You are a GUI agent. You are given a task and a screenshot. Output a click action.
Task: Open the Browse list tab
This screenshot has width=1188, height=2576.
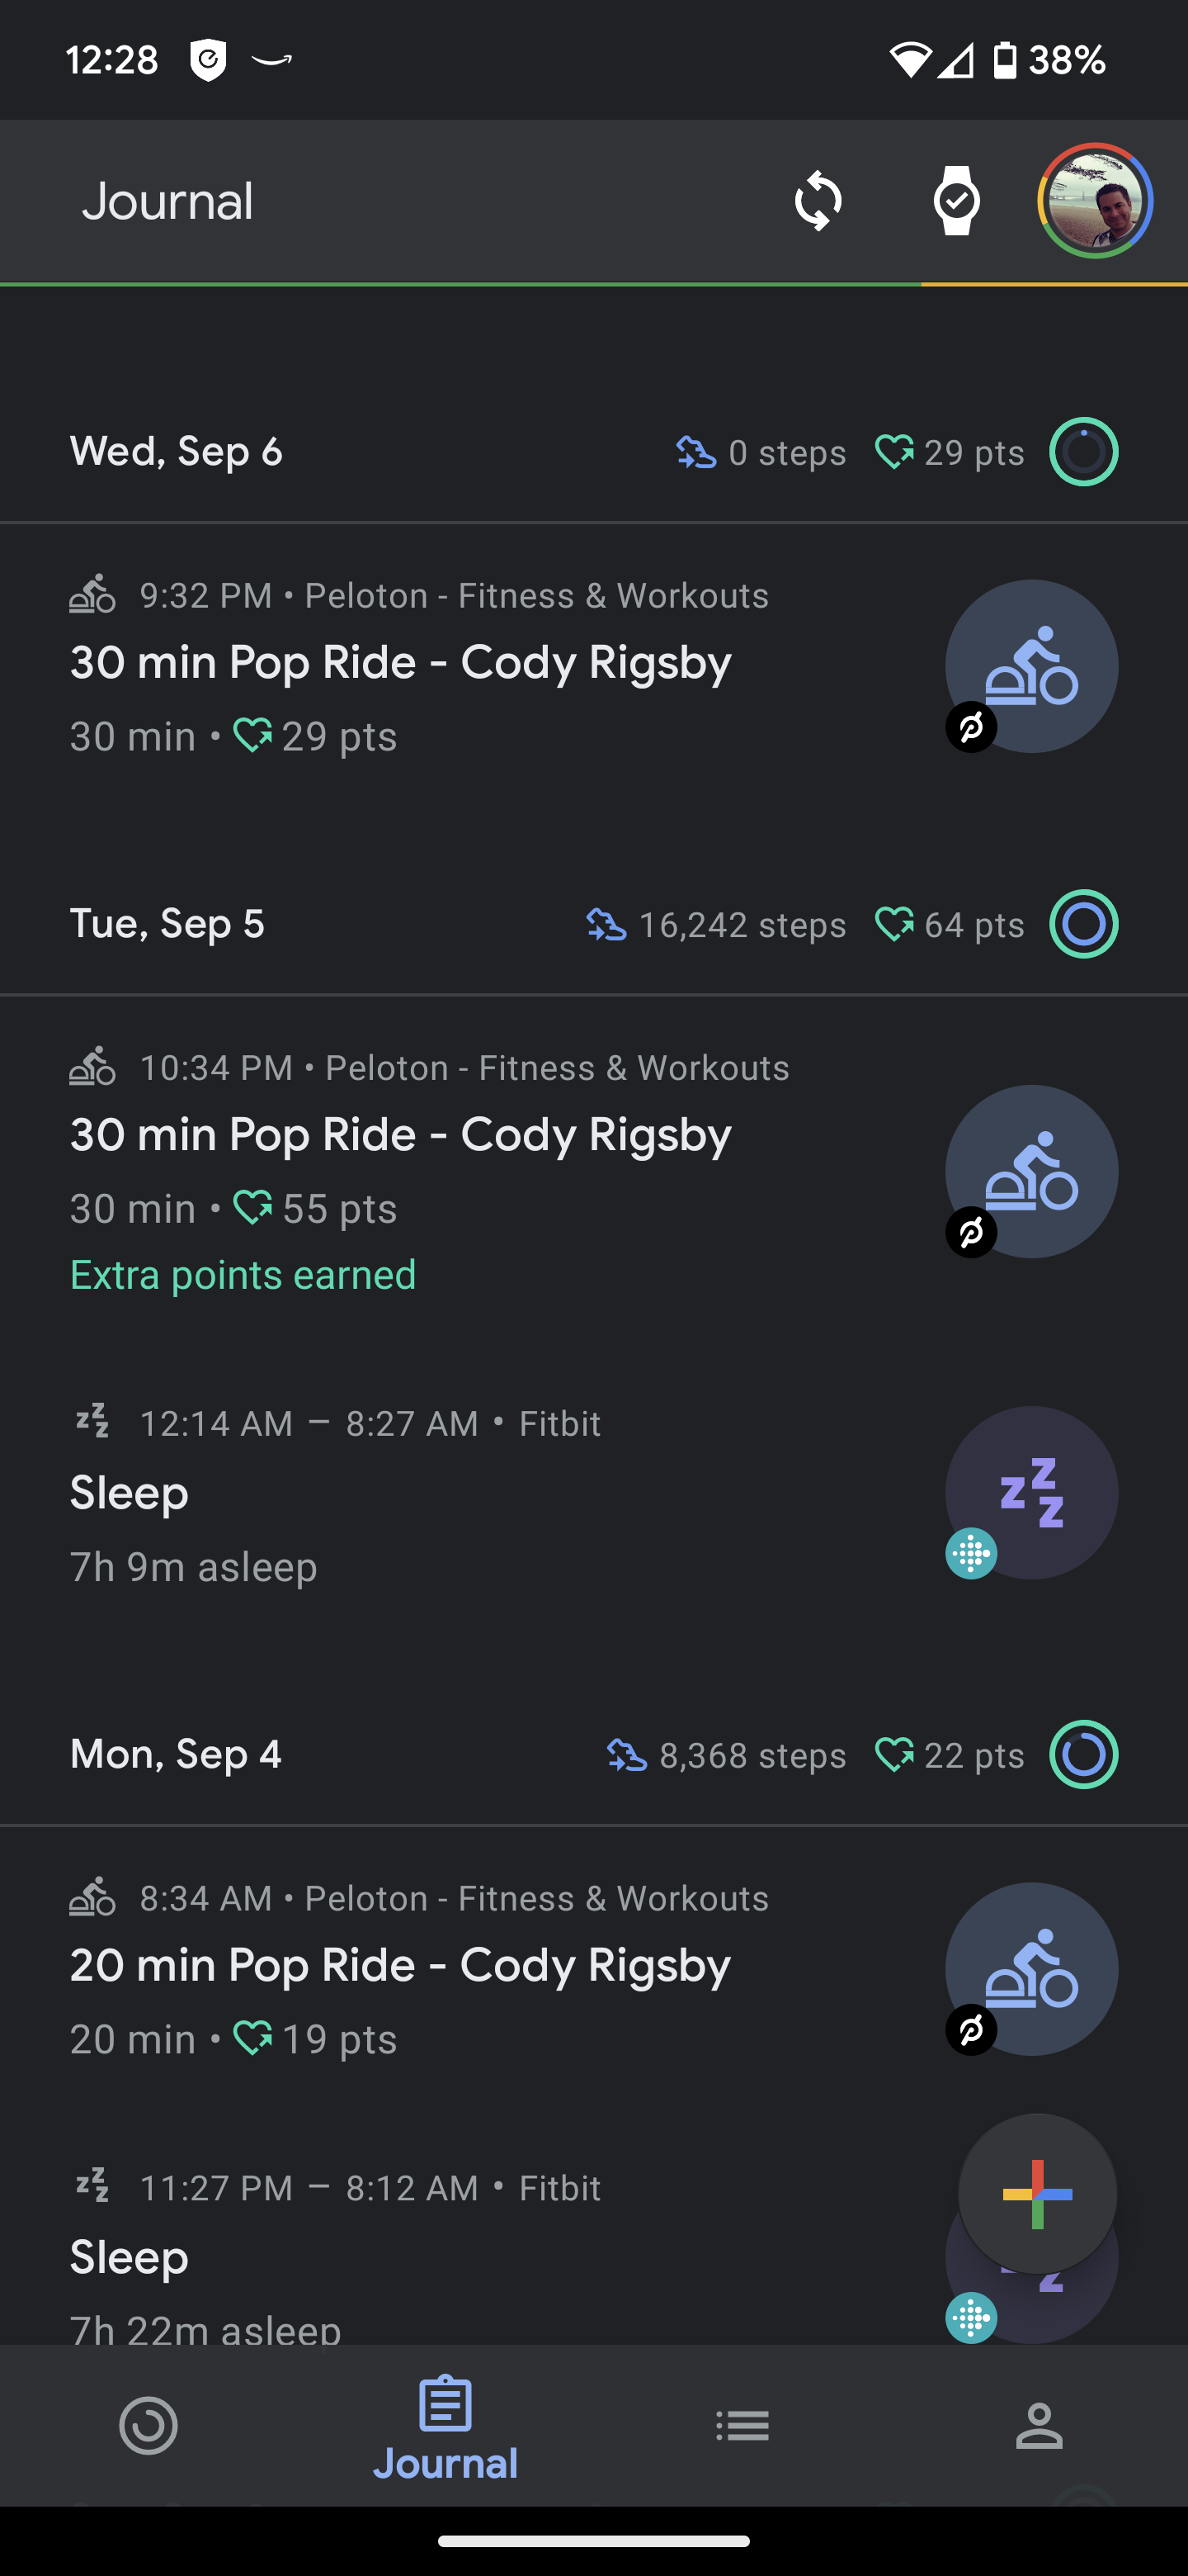click(x=742, y=2425)
